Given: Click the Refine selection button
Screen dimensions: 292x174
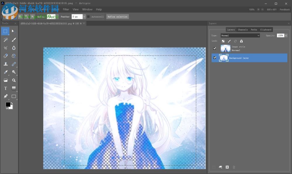Looking at the screenshot, I should point(117,17).
